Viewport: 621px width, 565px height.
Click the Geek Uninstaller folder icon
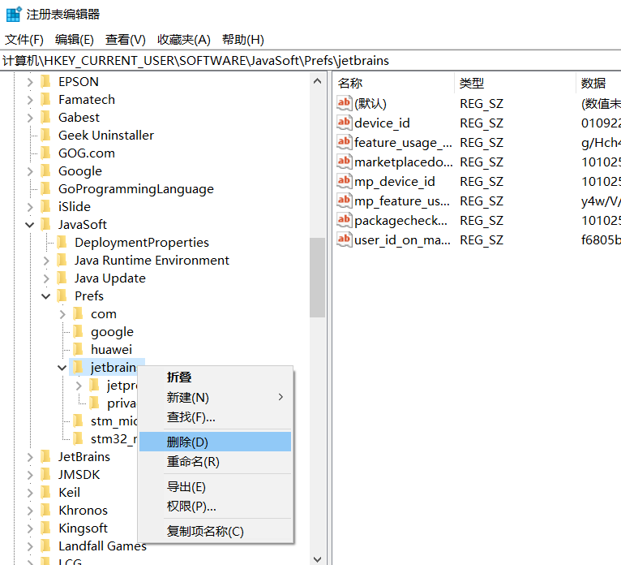(x=45, y=136)
